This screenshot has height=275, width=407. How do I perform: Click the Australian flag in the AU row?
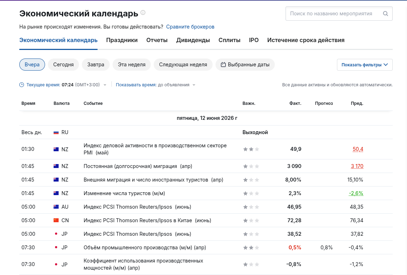coord(56,207)
